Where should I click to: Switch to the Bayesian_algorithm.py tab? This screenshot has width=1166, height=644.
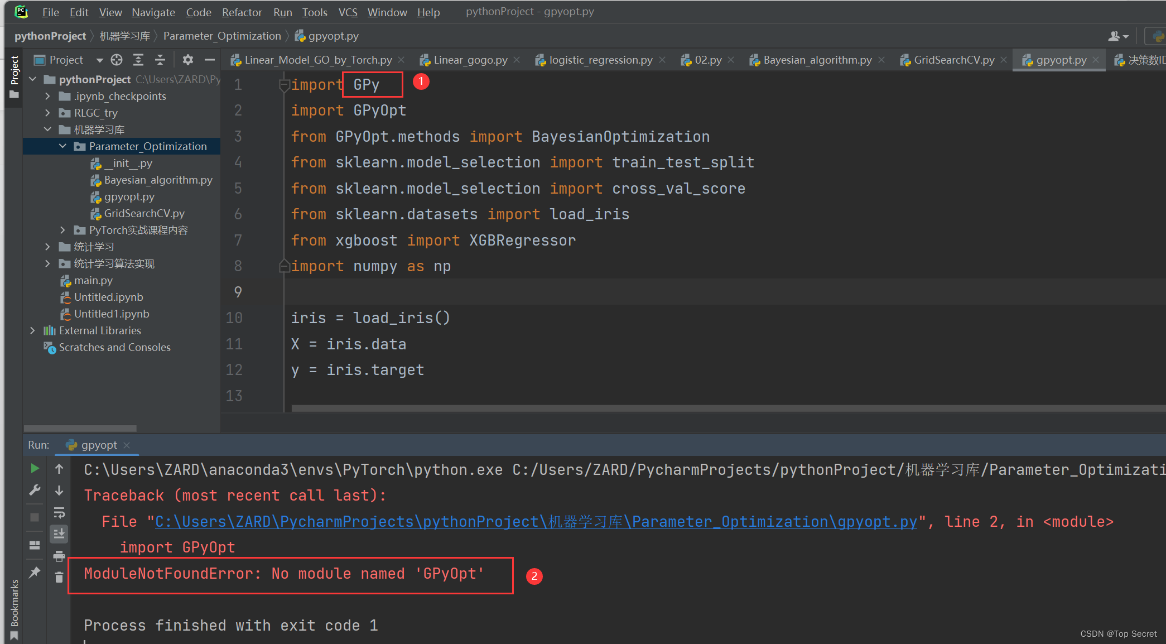(x=817, y=60)
